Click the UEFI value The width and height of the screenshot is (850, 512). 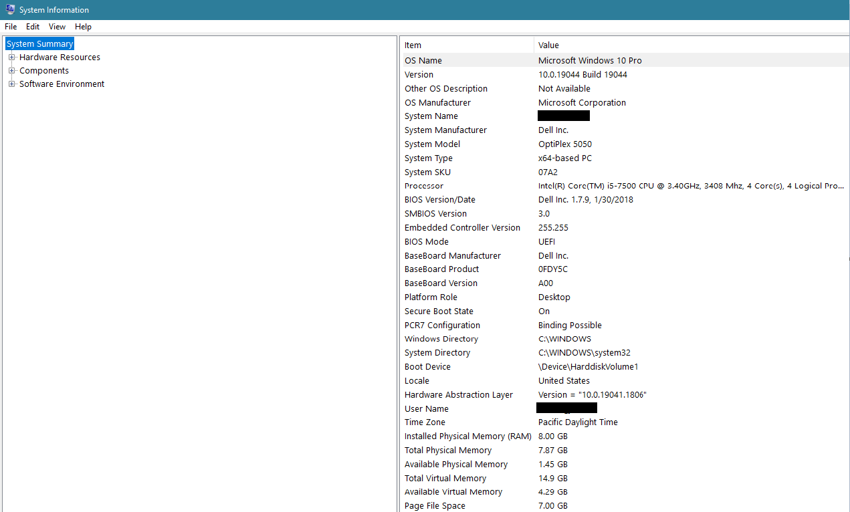click(x=546, y=242)
